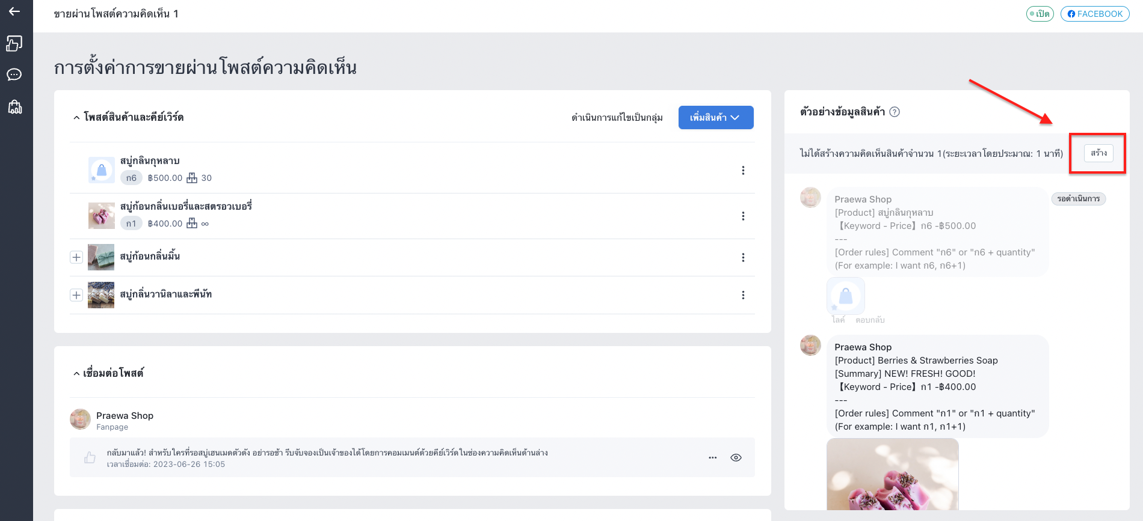Click the stock icon next to ฿400.00

(x=192, y=224)
